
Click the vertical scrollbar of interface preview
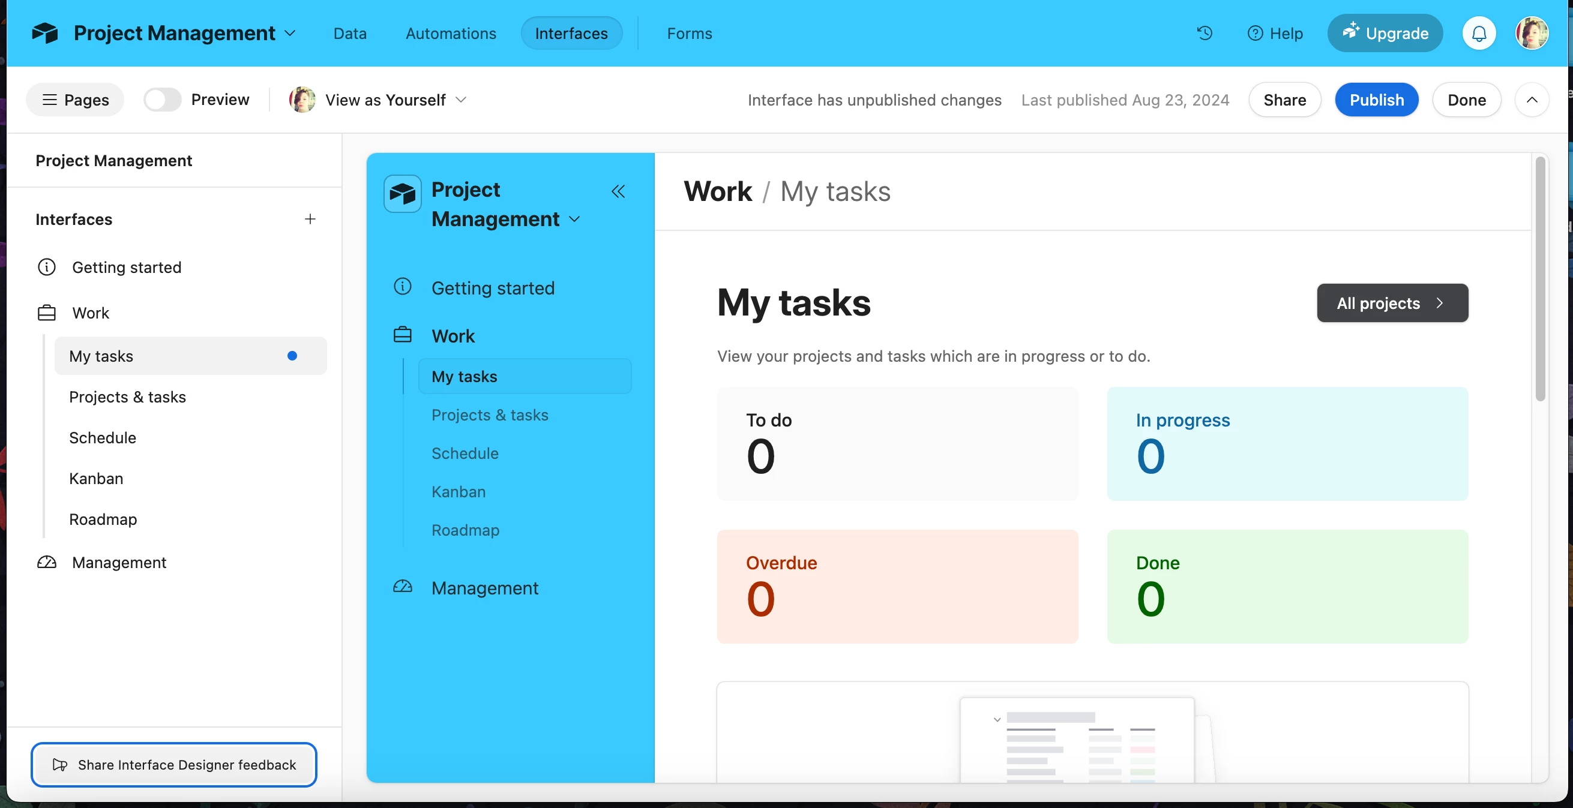click(x=1540, y=279)
